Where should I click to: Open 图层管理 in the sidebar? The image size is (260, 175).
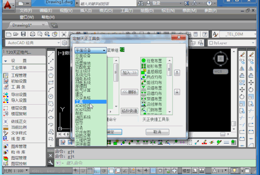(19, 158)
